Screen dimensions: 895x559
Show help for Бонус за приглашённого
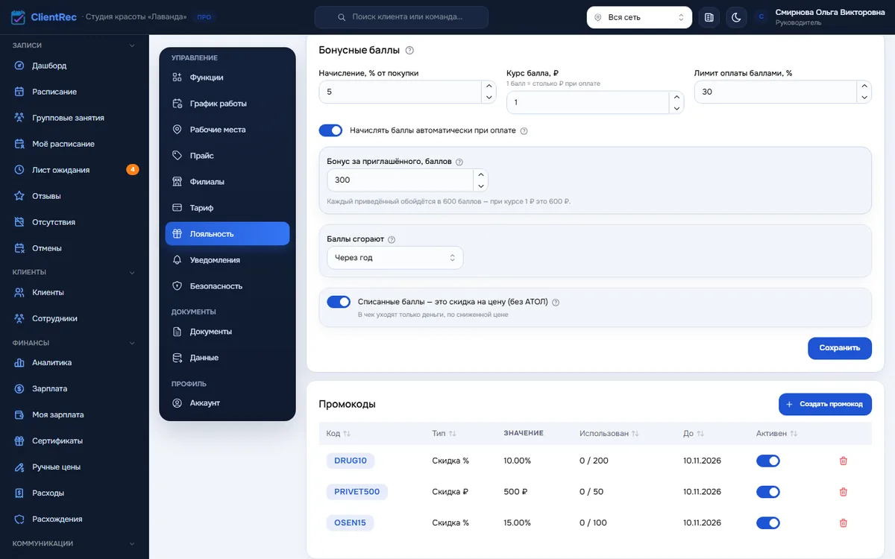point(459,162)
